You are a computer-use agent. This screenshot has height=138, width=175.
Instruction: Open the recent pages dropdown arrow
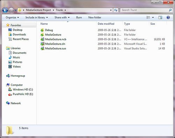point(16,10)
